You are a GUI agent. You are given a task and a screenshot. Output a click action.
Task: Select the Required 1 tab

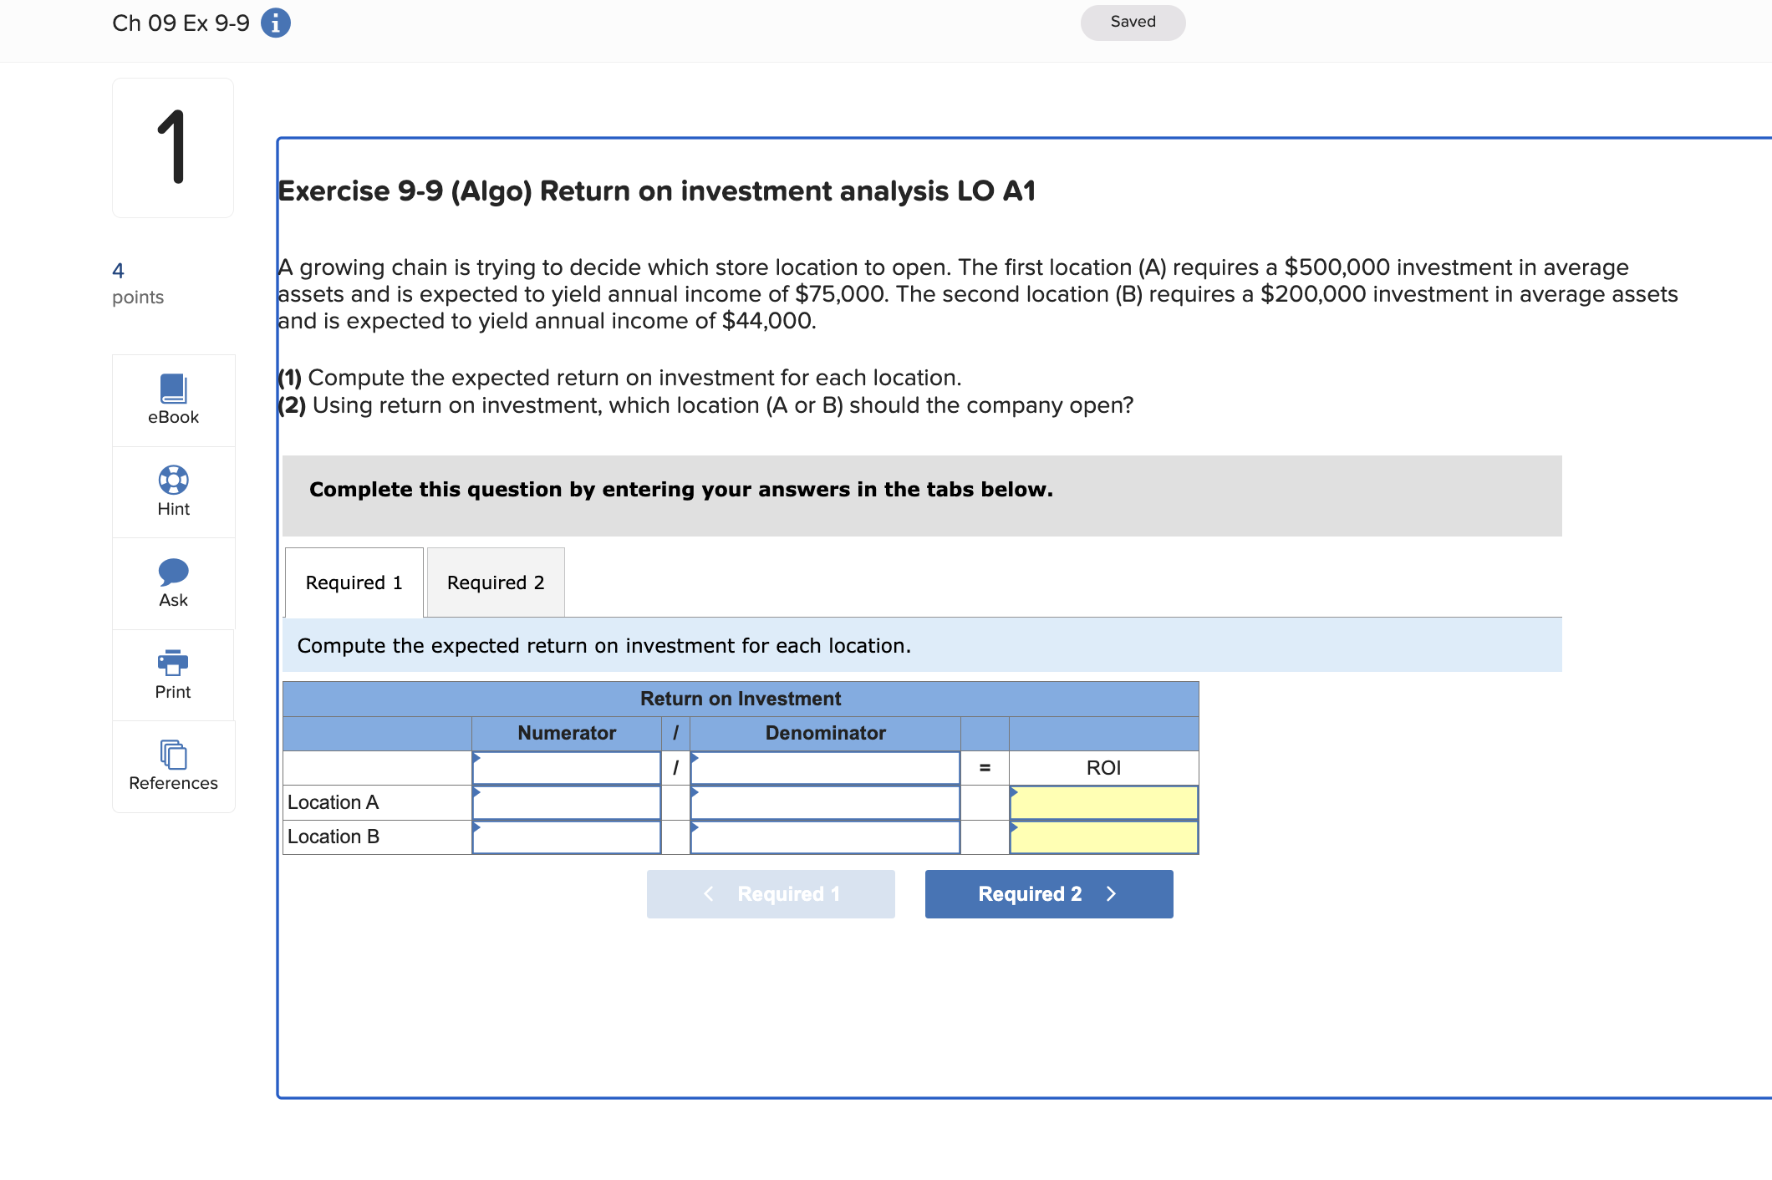(x=354, y=582)
